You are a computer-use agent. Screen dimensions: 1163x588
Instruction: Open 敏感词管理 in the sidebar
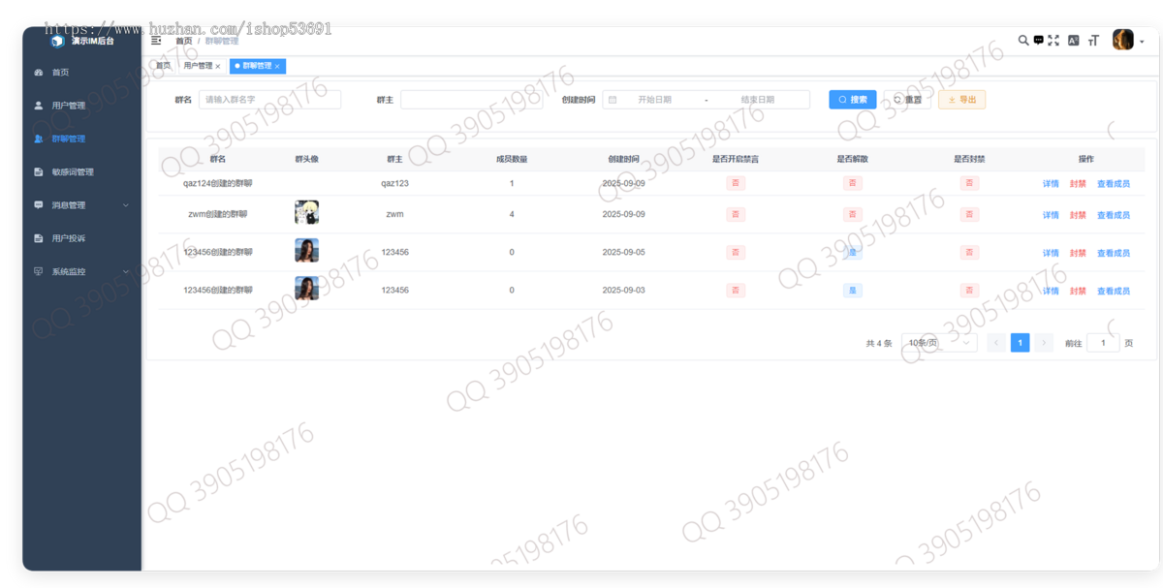[x=83, y=172]
